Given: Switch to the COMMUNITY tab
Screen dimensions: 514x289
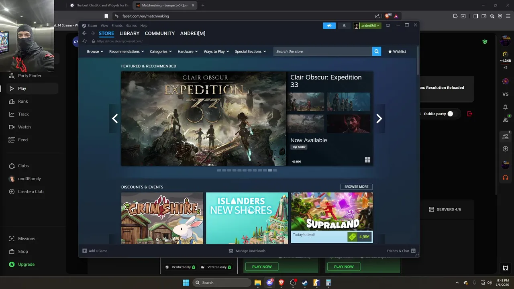Looking at the screenshot, I should (x=160, y=33).
